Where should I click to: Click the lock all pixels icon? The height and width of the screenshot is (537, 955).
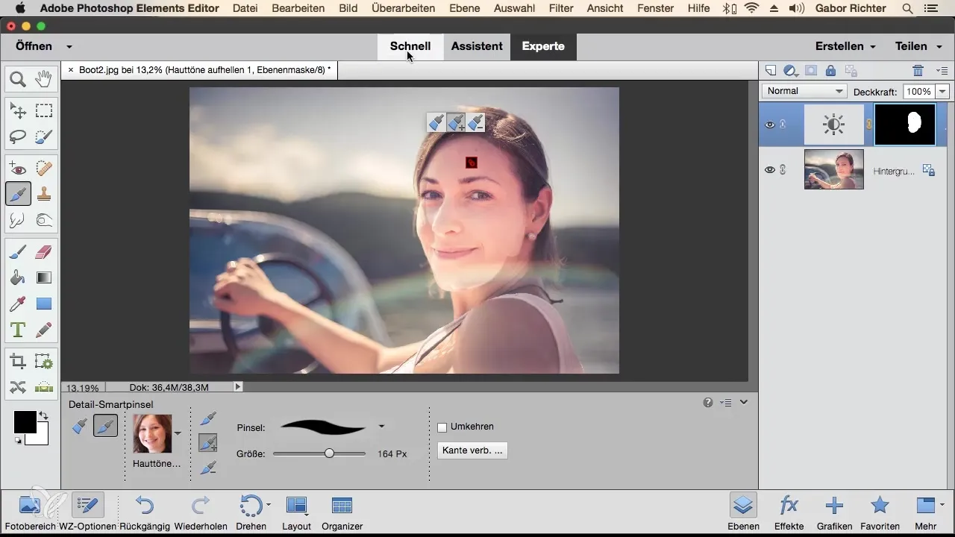(830, 71)
